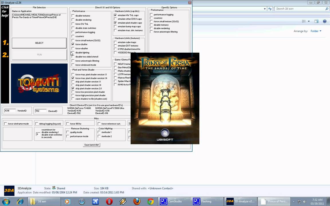
Task: Enable 'force reference rast.' checkbox
Action: tap(99, 124)
